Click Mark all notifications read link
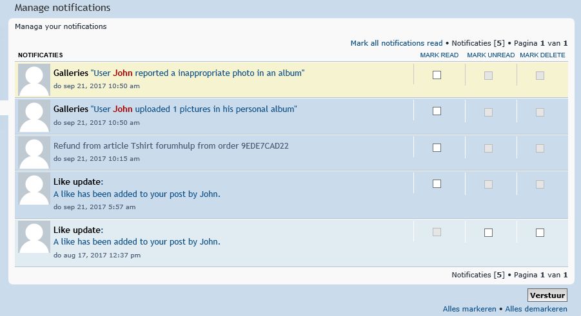The image size is (581, 316). 397,43
